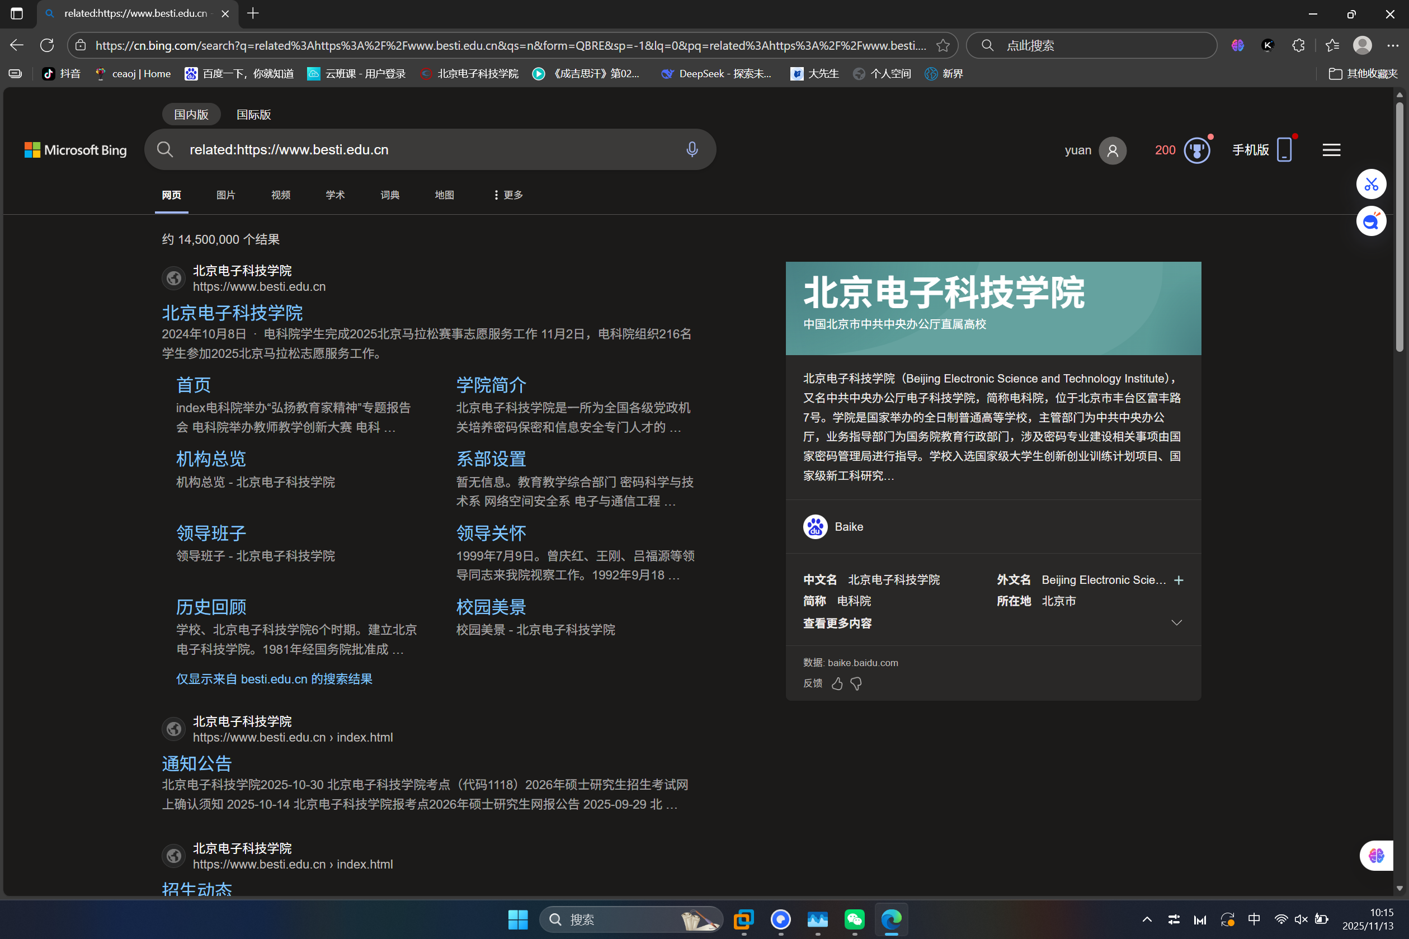
Task: Open the browser extensions puzzle icon
Action: [1298, 45]
